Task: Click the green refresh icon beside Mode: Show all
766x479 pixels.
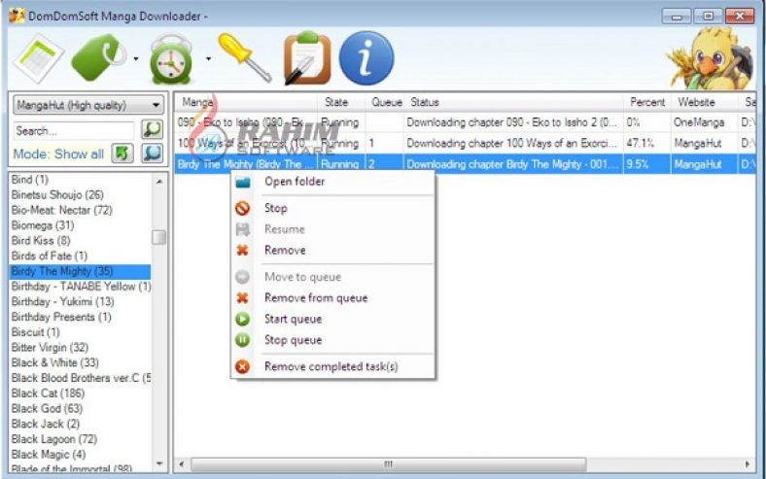Action: pyautogui.click(x=122, y=154)
